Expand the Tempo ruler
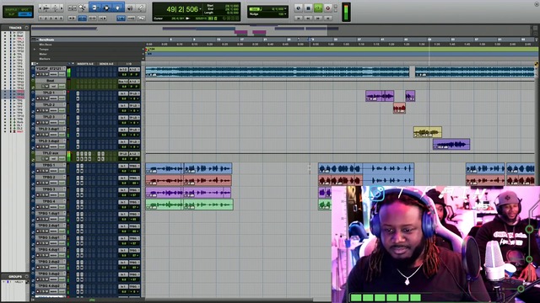Screen dimensions: 540x303 (x=35, y=49)
